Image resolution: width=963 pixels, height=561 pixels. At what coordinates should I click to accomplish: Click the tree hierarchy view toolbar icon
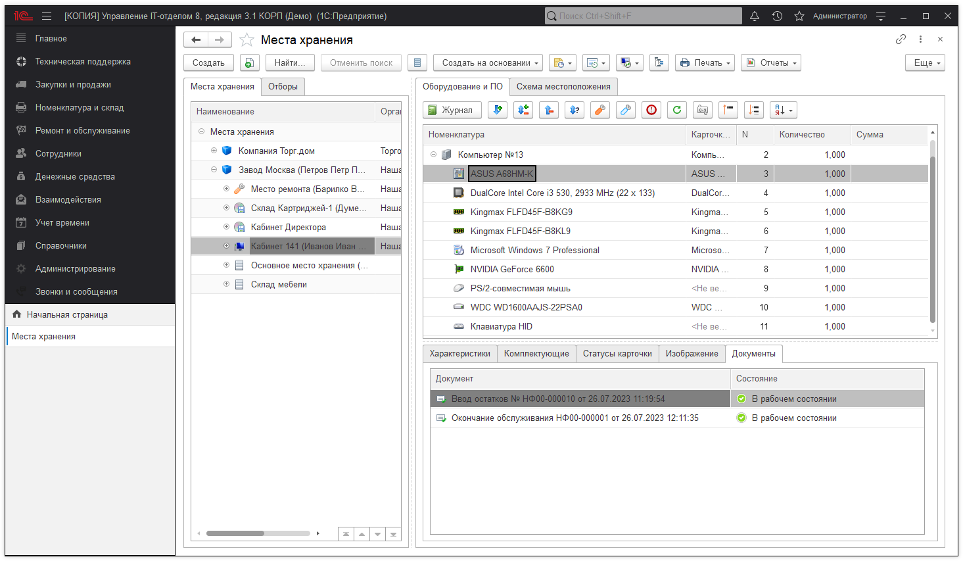(659, 63)
